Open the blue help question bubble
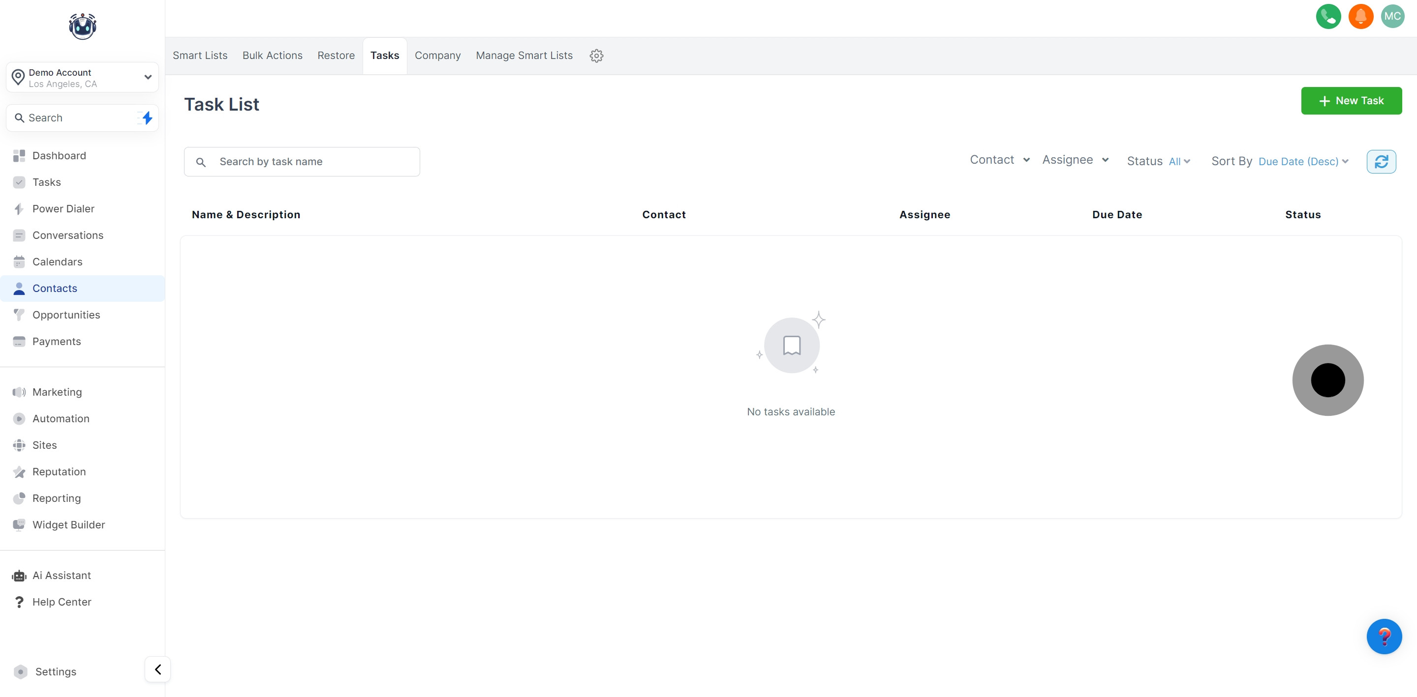This screenshot has width=1417, height=697. [x=1384, y=636]
